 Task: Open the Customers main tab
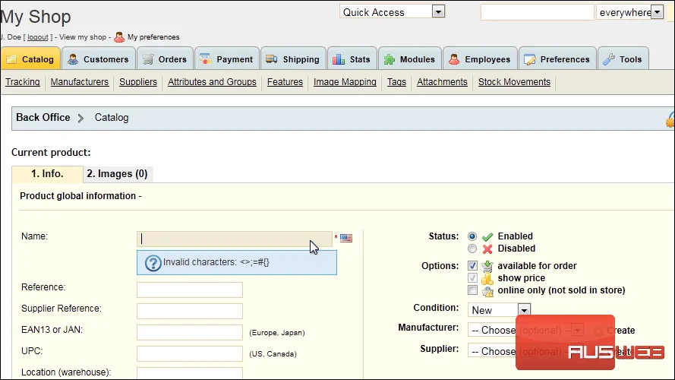[x=99, y=59]
